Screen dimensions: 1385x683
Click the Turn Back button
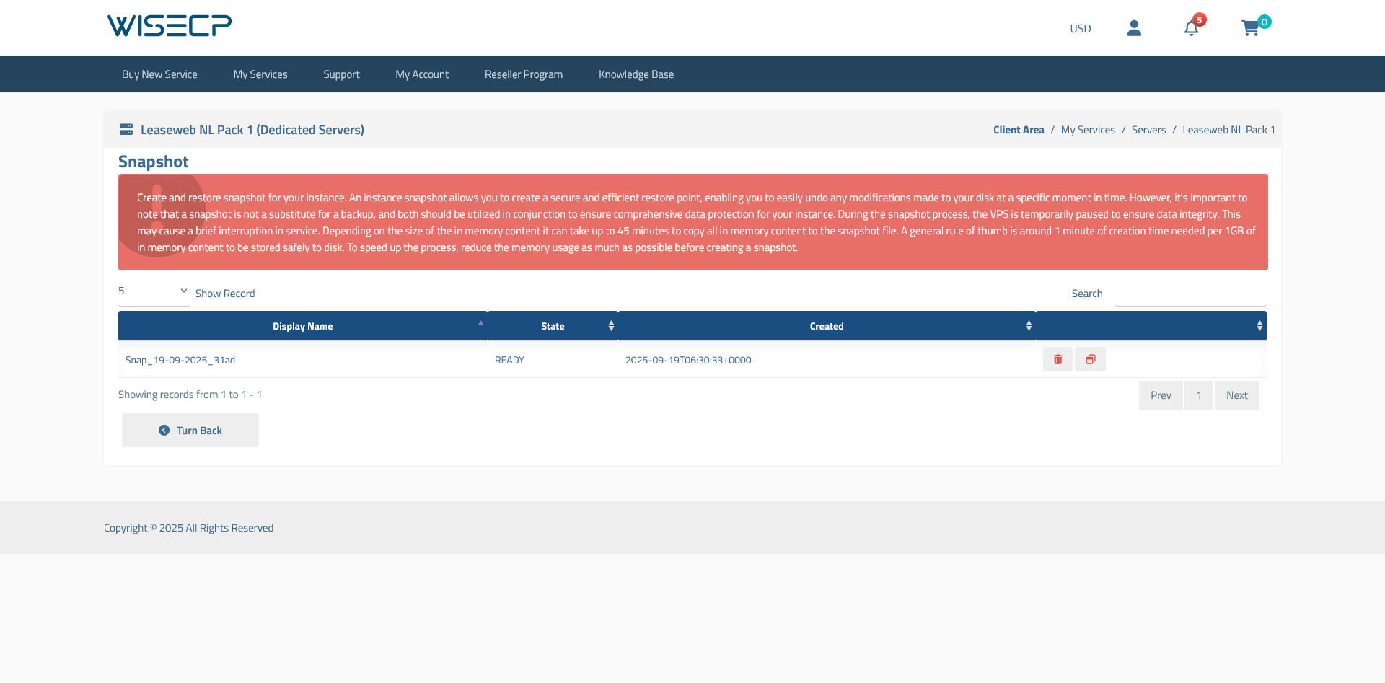pyautogui.click(x=190, y=431)
